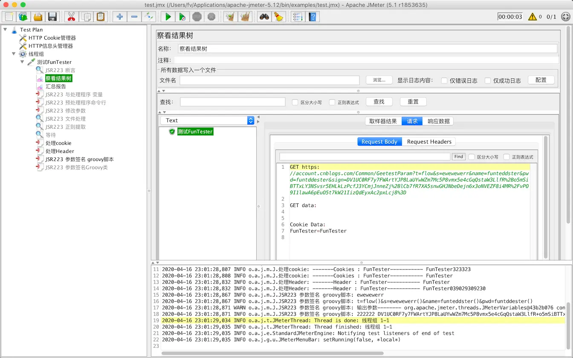The image size is (573, 358).
Task: Tick 正则表达式 beside the 查找 field
Action: [x=332, y=102]
